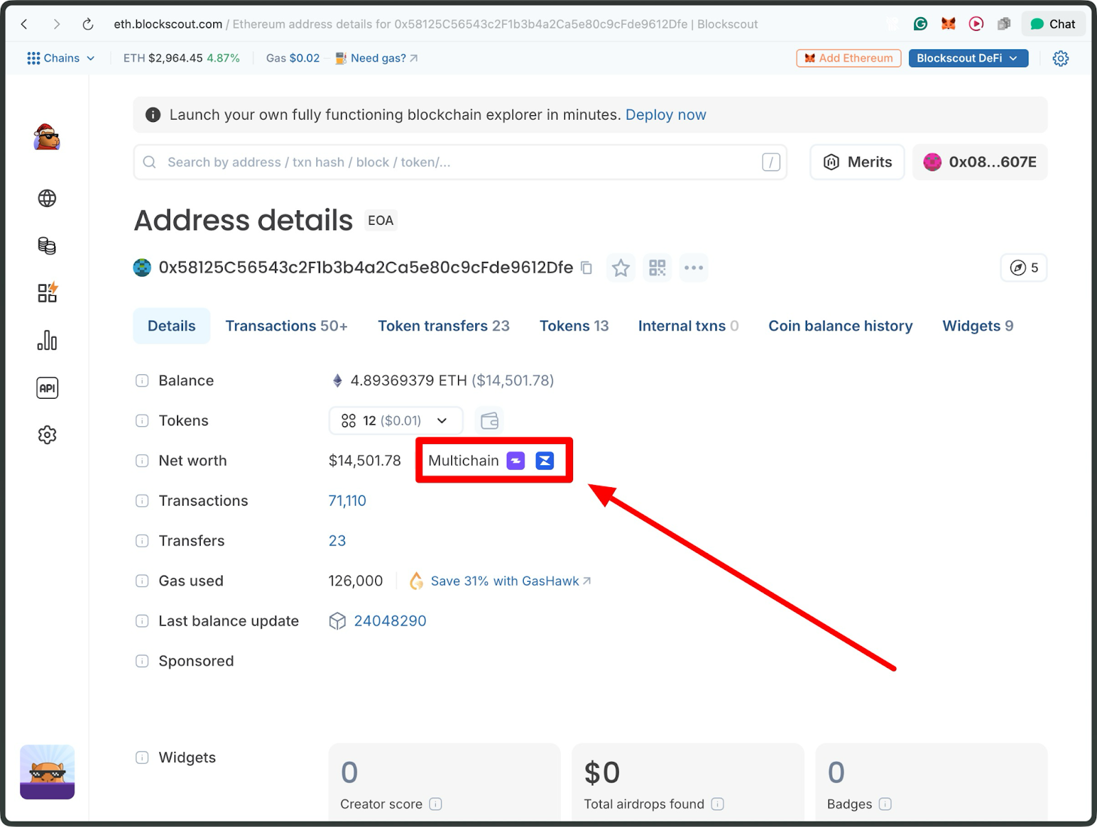
Task: Switch to the Token transfers tab
Action: coord(443,325)
